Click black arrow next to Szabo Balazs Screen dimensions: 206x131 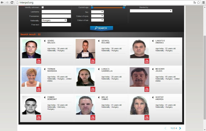[45, 41]
